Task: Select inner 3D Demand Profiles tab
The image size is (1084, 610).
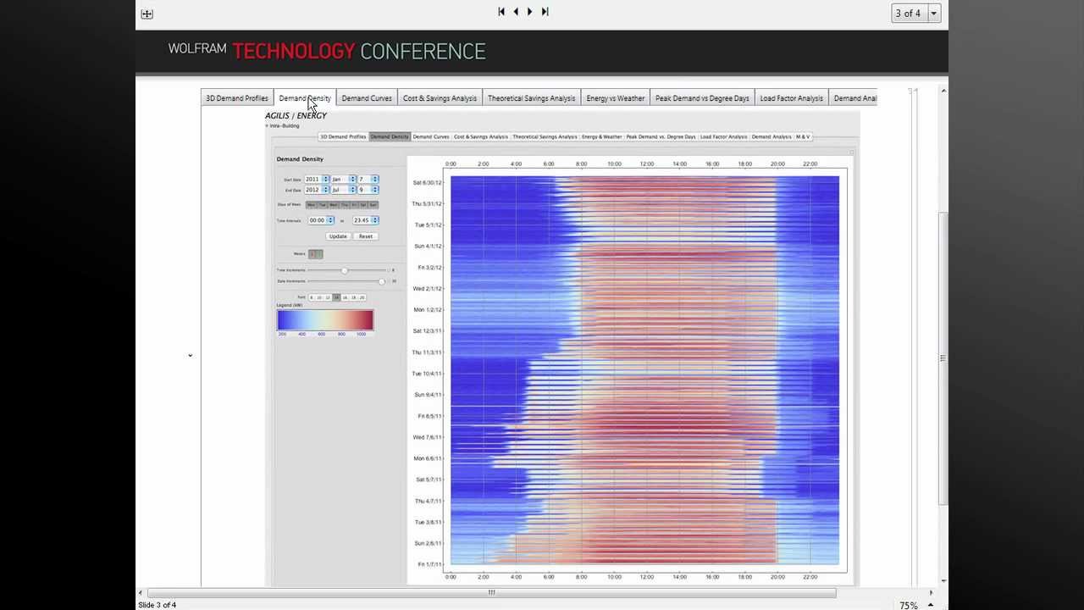Action: coord(343,136)
